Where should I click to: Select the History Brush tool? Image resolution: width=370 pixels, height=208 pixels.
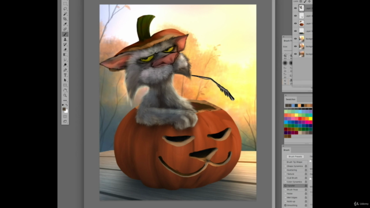point(65,44)
